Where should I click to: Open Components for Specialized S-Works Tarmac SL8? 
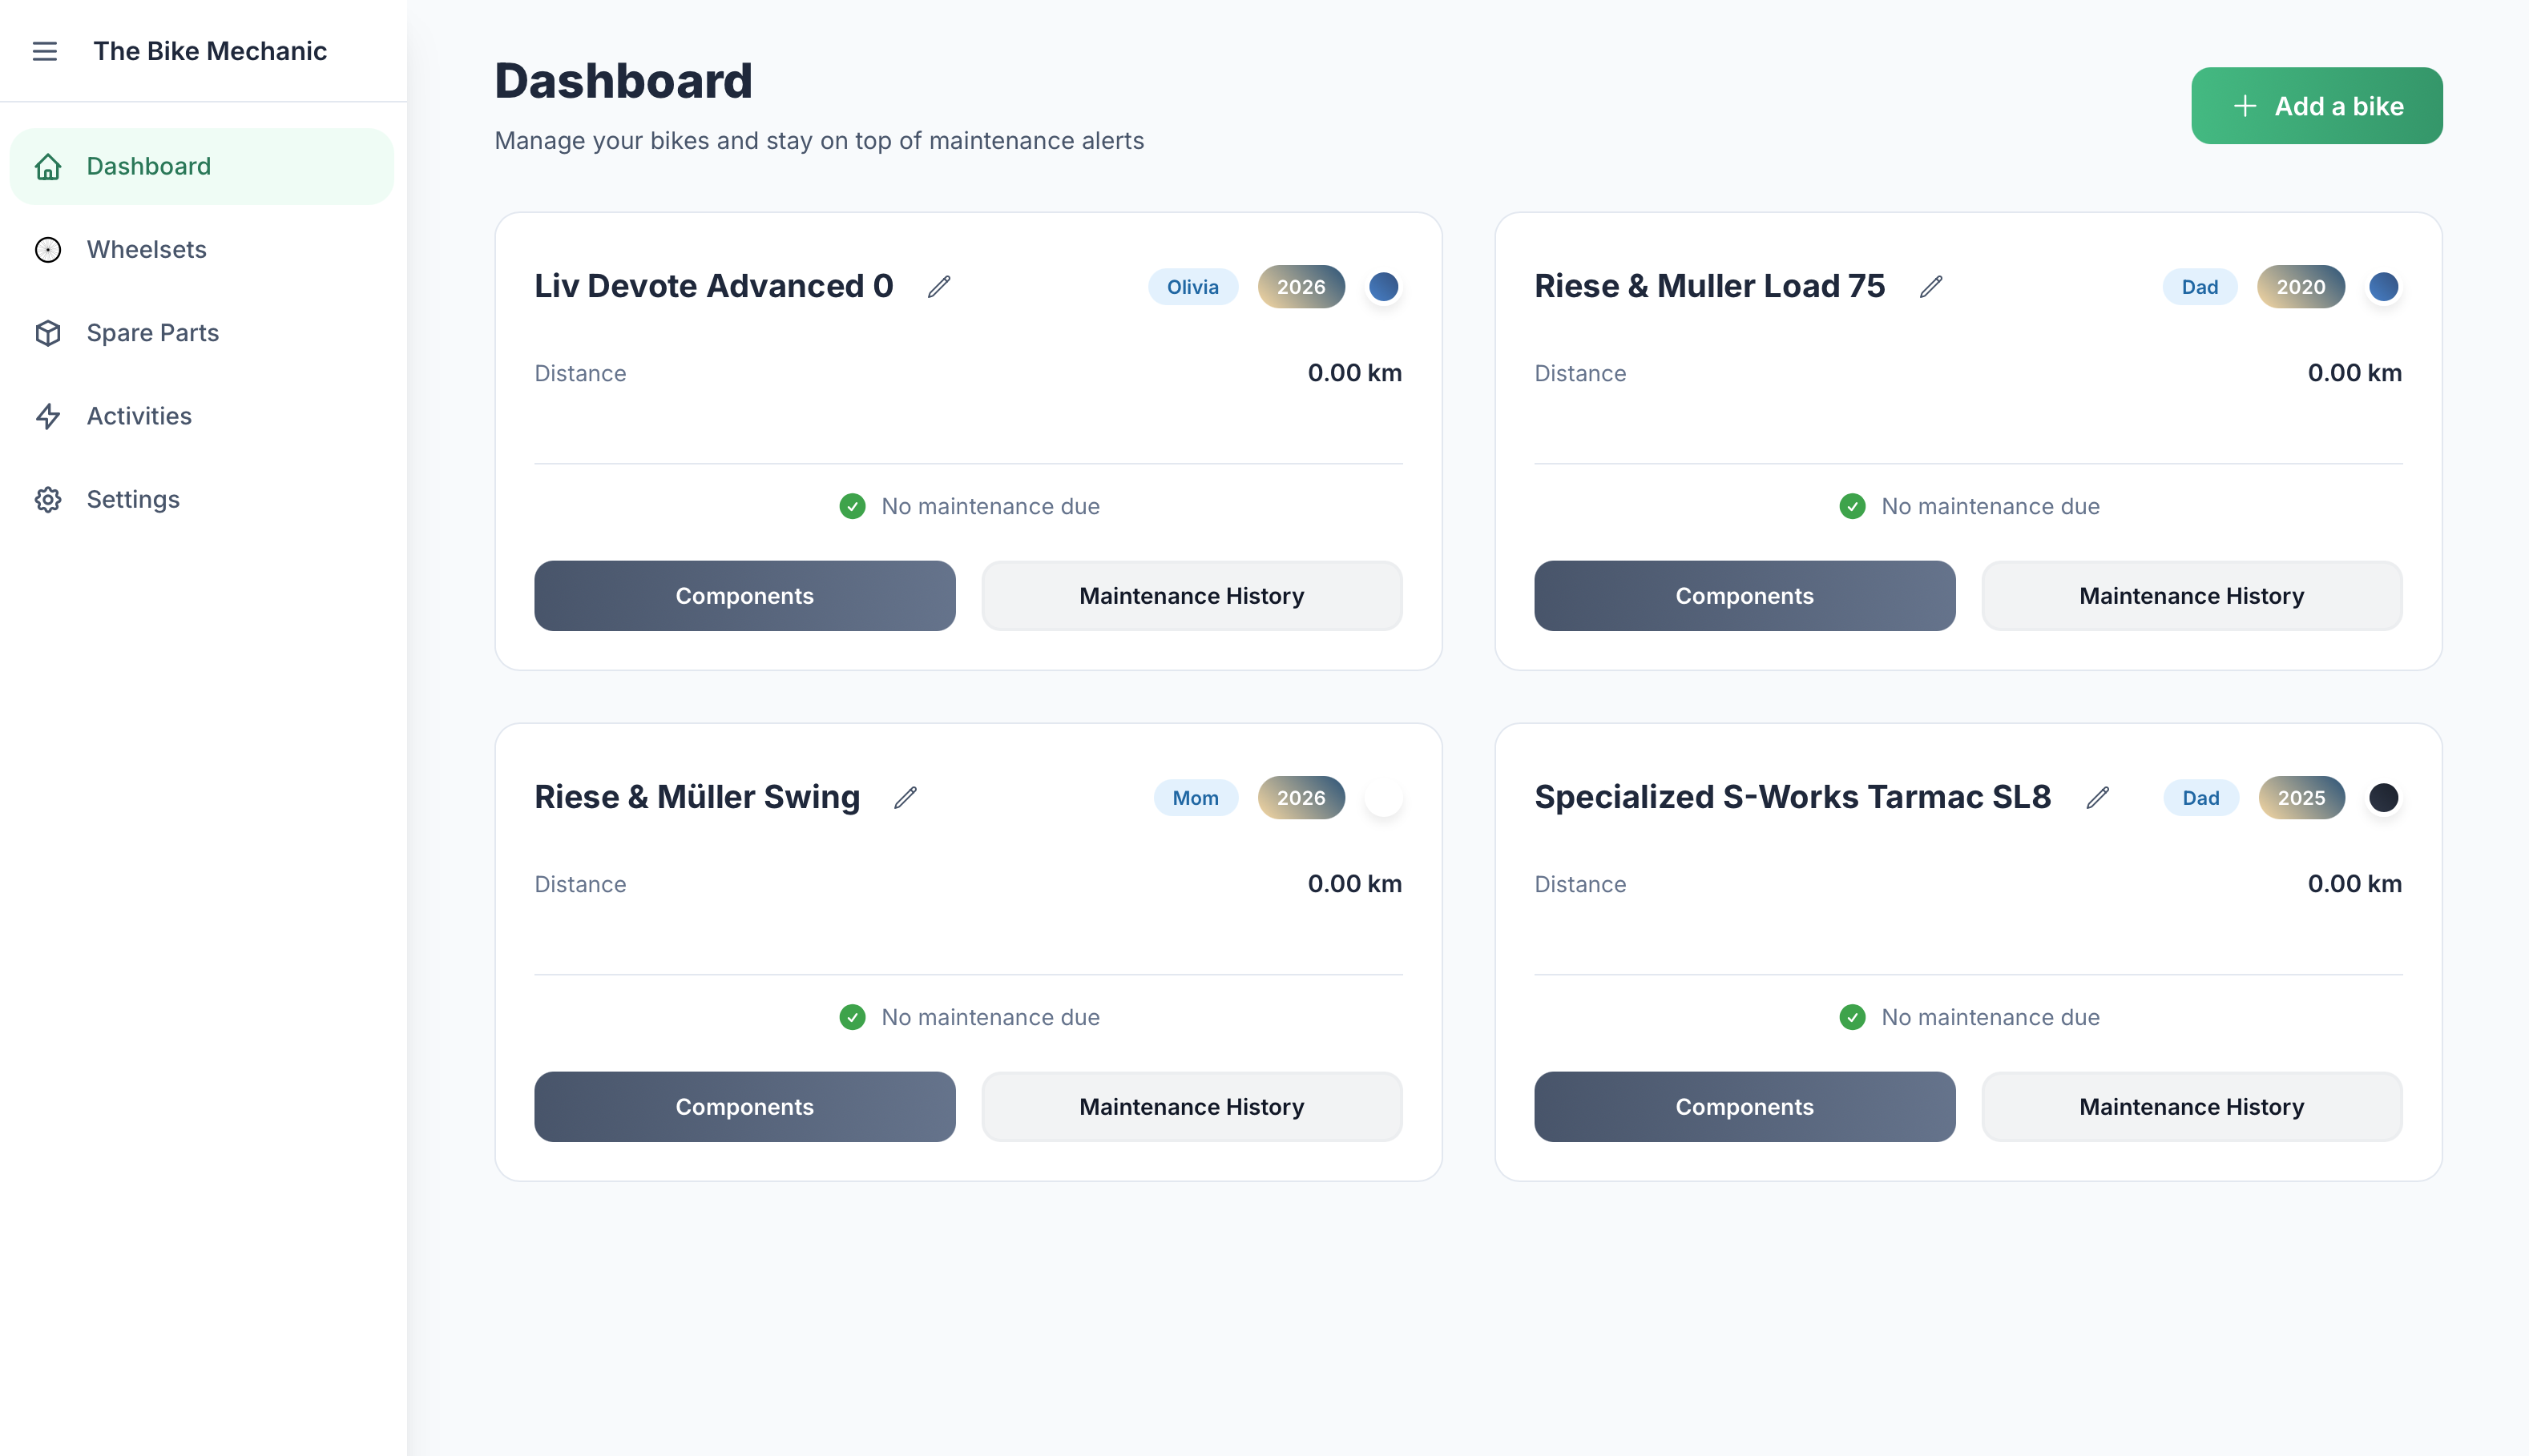pos(1744,1106)
